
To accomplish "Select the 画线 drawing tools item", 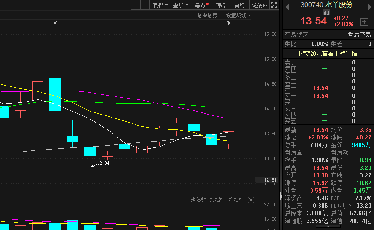I will click(220, 5).
